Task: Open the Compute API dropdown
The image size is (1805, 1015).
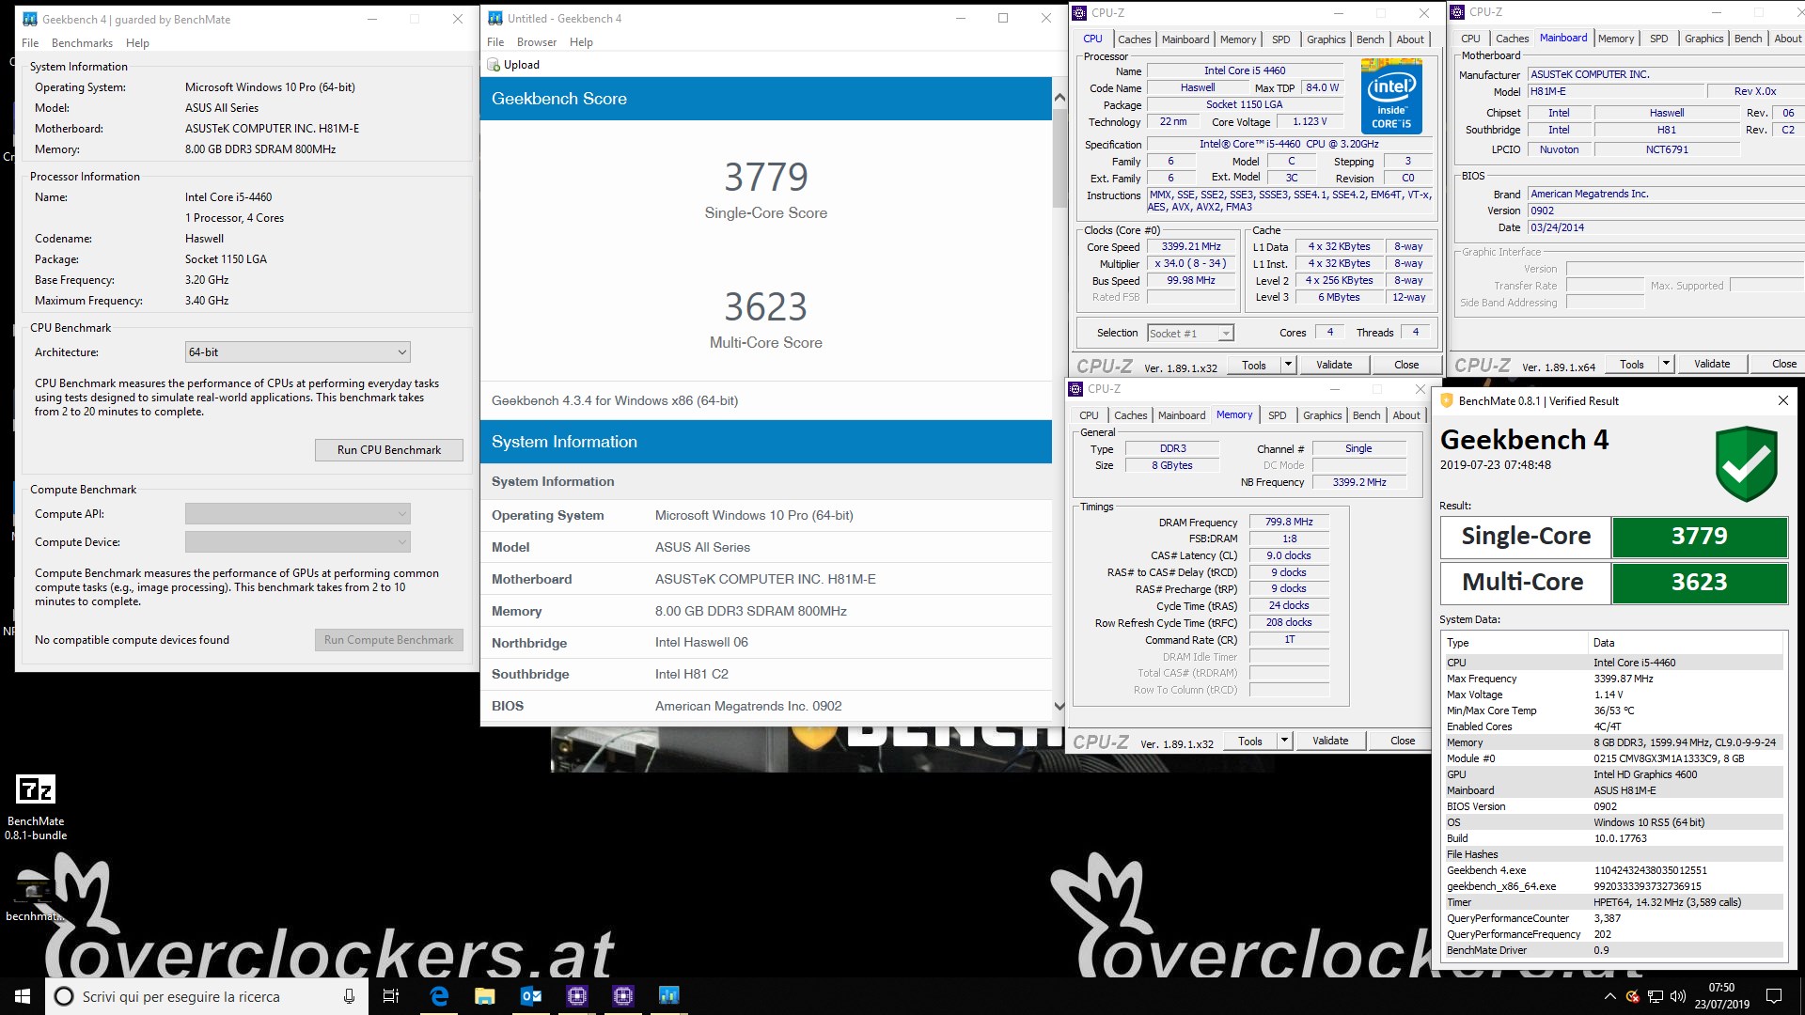Action: coord(297,514)
